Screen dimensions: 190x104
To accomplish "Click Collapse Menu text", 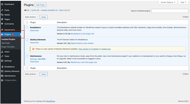I will (10, 80).
